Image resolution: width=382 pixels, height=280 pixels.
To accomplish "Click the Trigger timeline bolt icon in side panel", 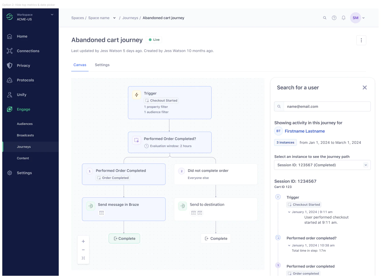I will point(278,197).
